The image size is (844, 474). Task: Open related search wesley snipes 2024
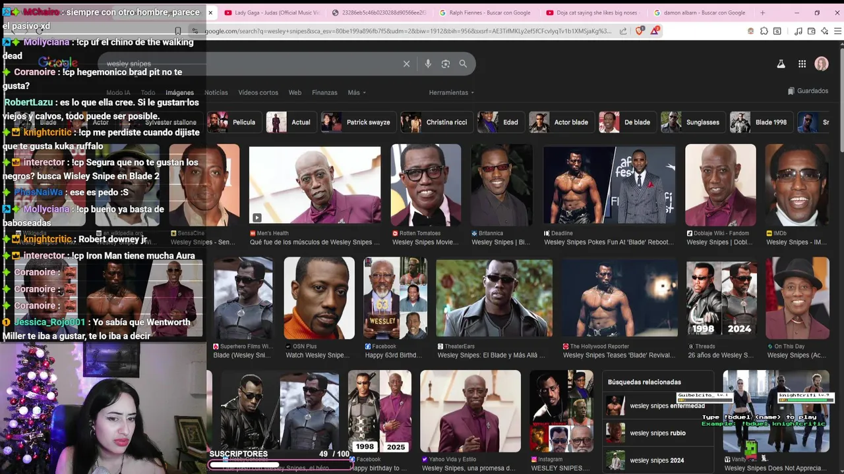point(658,460)
